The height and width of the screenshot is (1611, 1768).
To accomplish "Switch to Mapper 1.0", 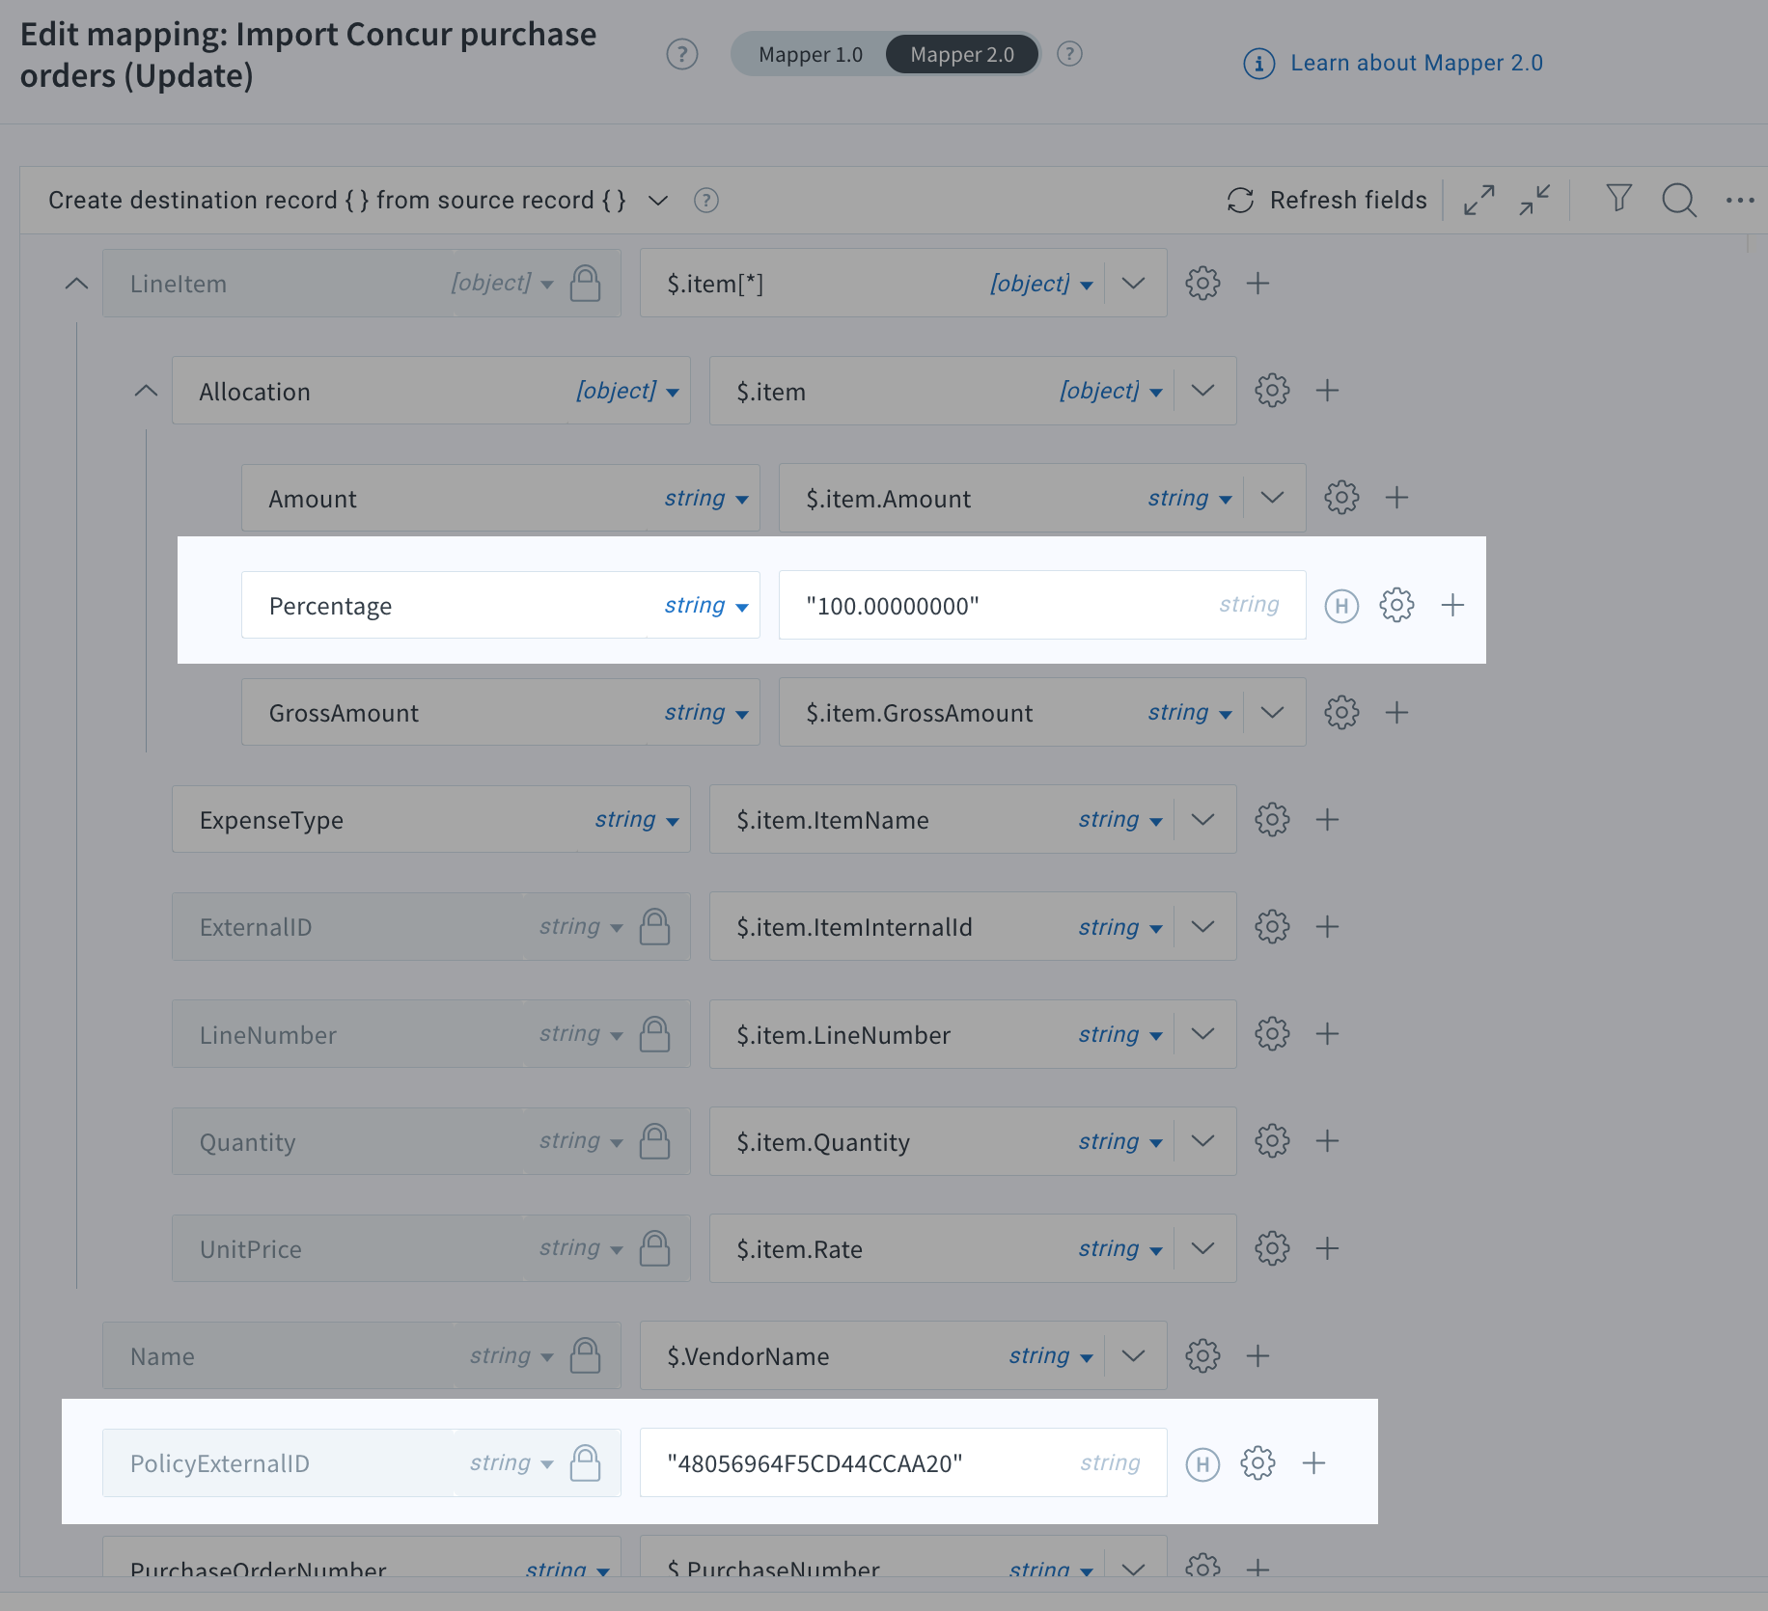I will 811,54.
